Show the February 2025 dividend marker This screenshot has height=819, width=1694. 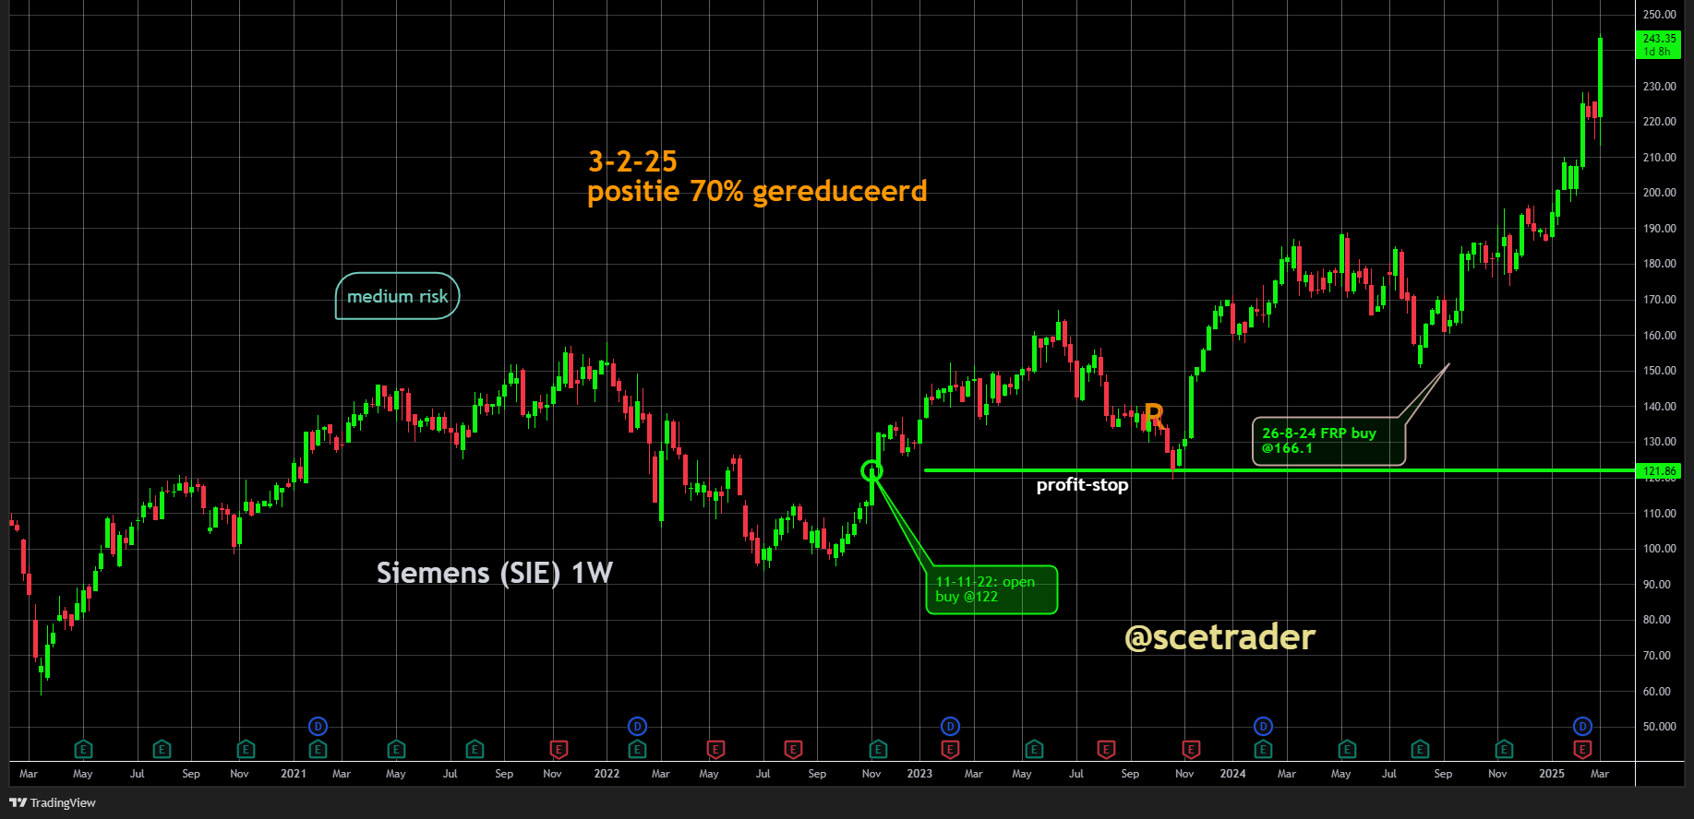coord(1582,726)
